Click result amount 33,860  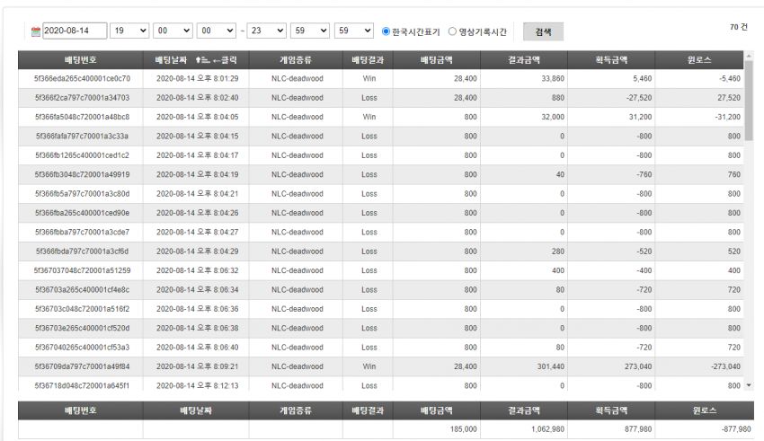553,78
